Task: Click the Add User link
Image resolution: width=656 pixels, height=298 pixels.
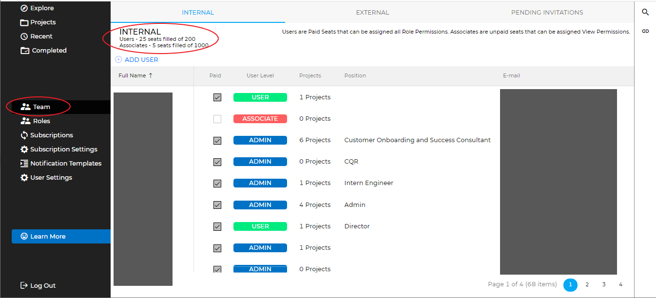Action: [137, 60]
